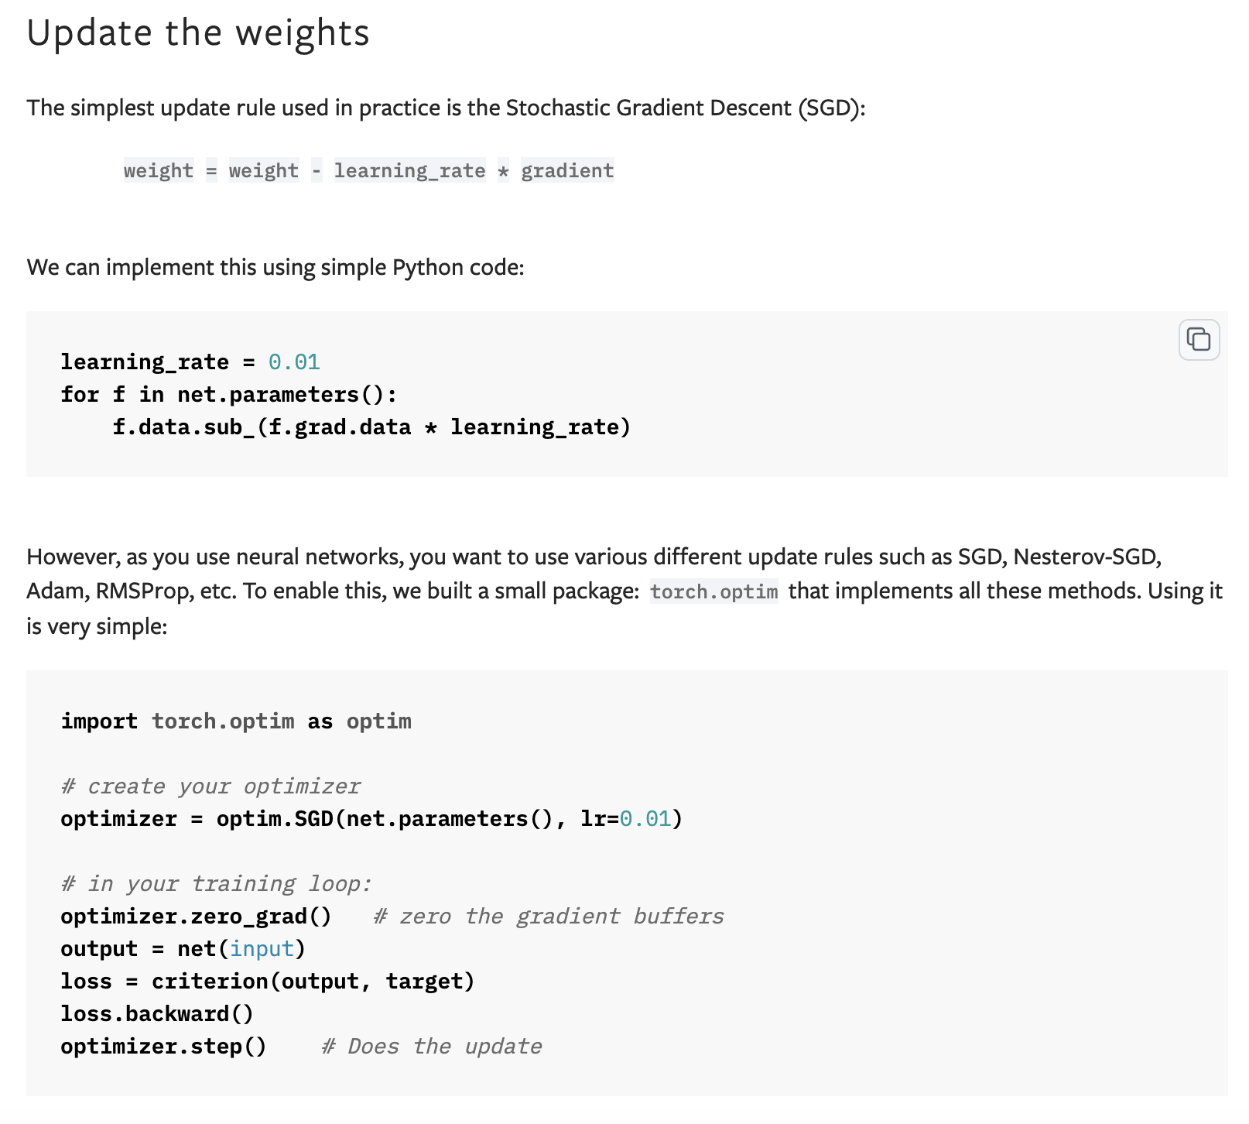1249x1124 pixels.
Task: Click 'gradient' in the SGD formula
Action: pos(567,170)
